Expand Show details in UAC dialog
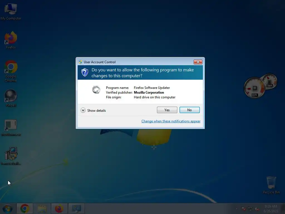The image size is (285, 214). 93,110
